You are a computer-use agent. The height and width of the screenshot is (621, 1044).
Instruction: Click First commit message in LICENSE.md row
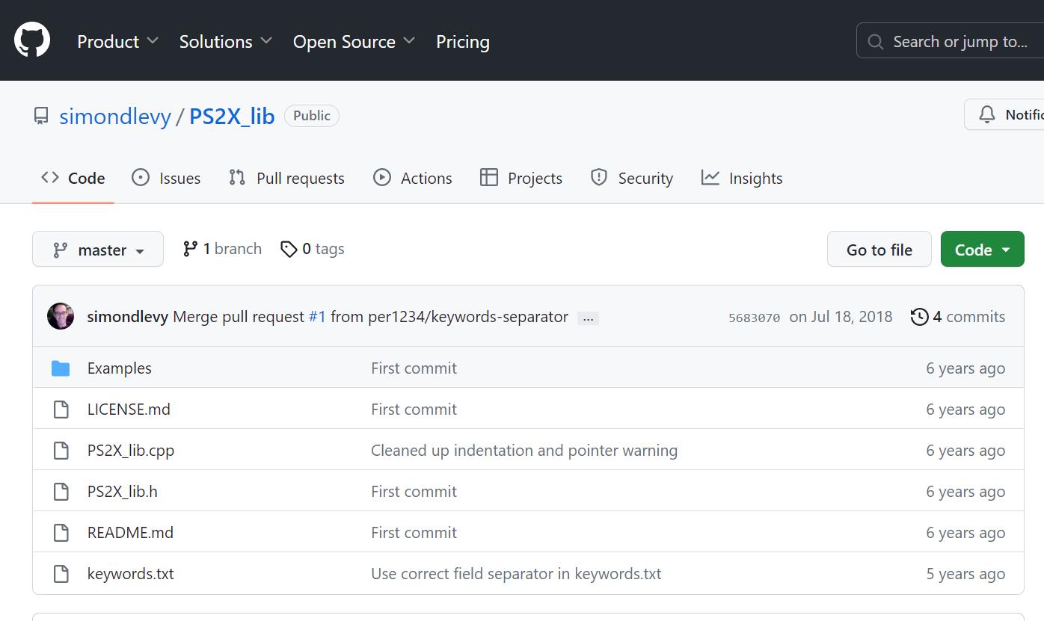pyautogui.click(x=414, y=410)
